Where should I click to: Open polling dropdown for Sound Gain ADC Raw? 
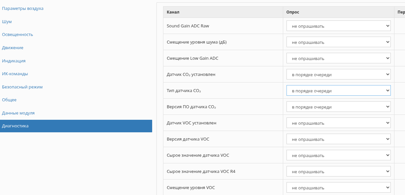click(338, 26)
